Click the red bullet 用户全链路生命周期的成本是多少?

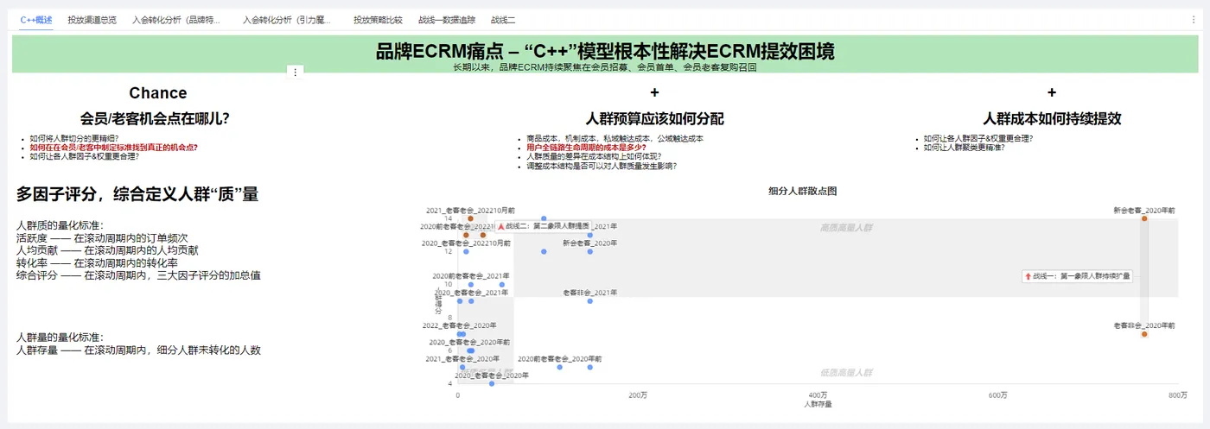586,148
